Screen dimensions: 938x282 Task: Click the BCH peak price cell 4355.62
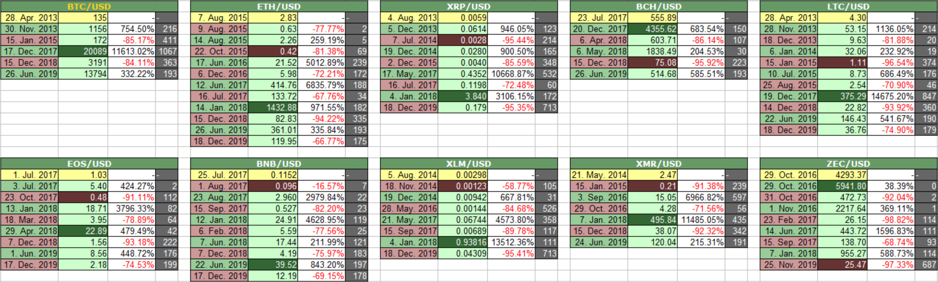pos(653,29)
